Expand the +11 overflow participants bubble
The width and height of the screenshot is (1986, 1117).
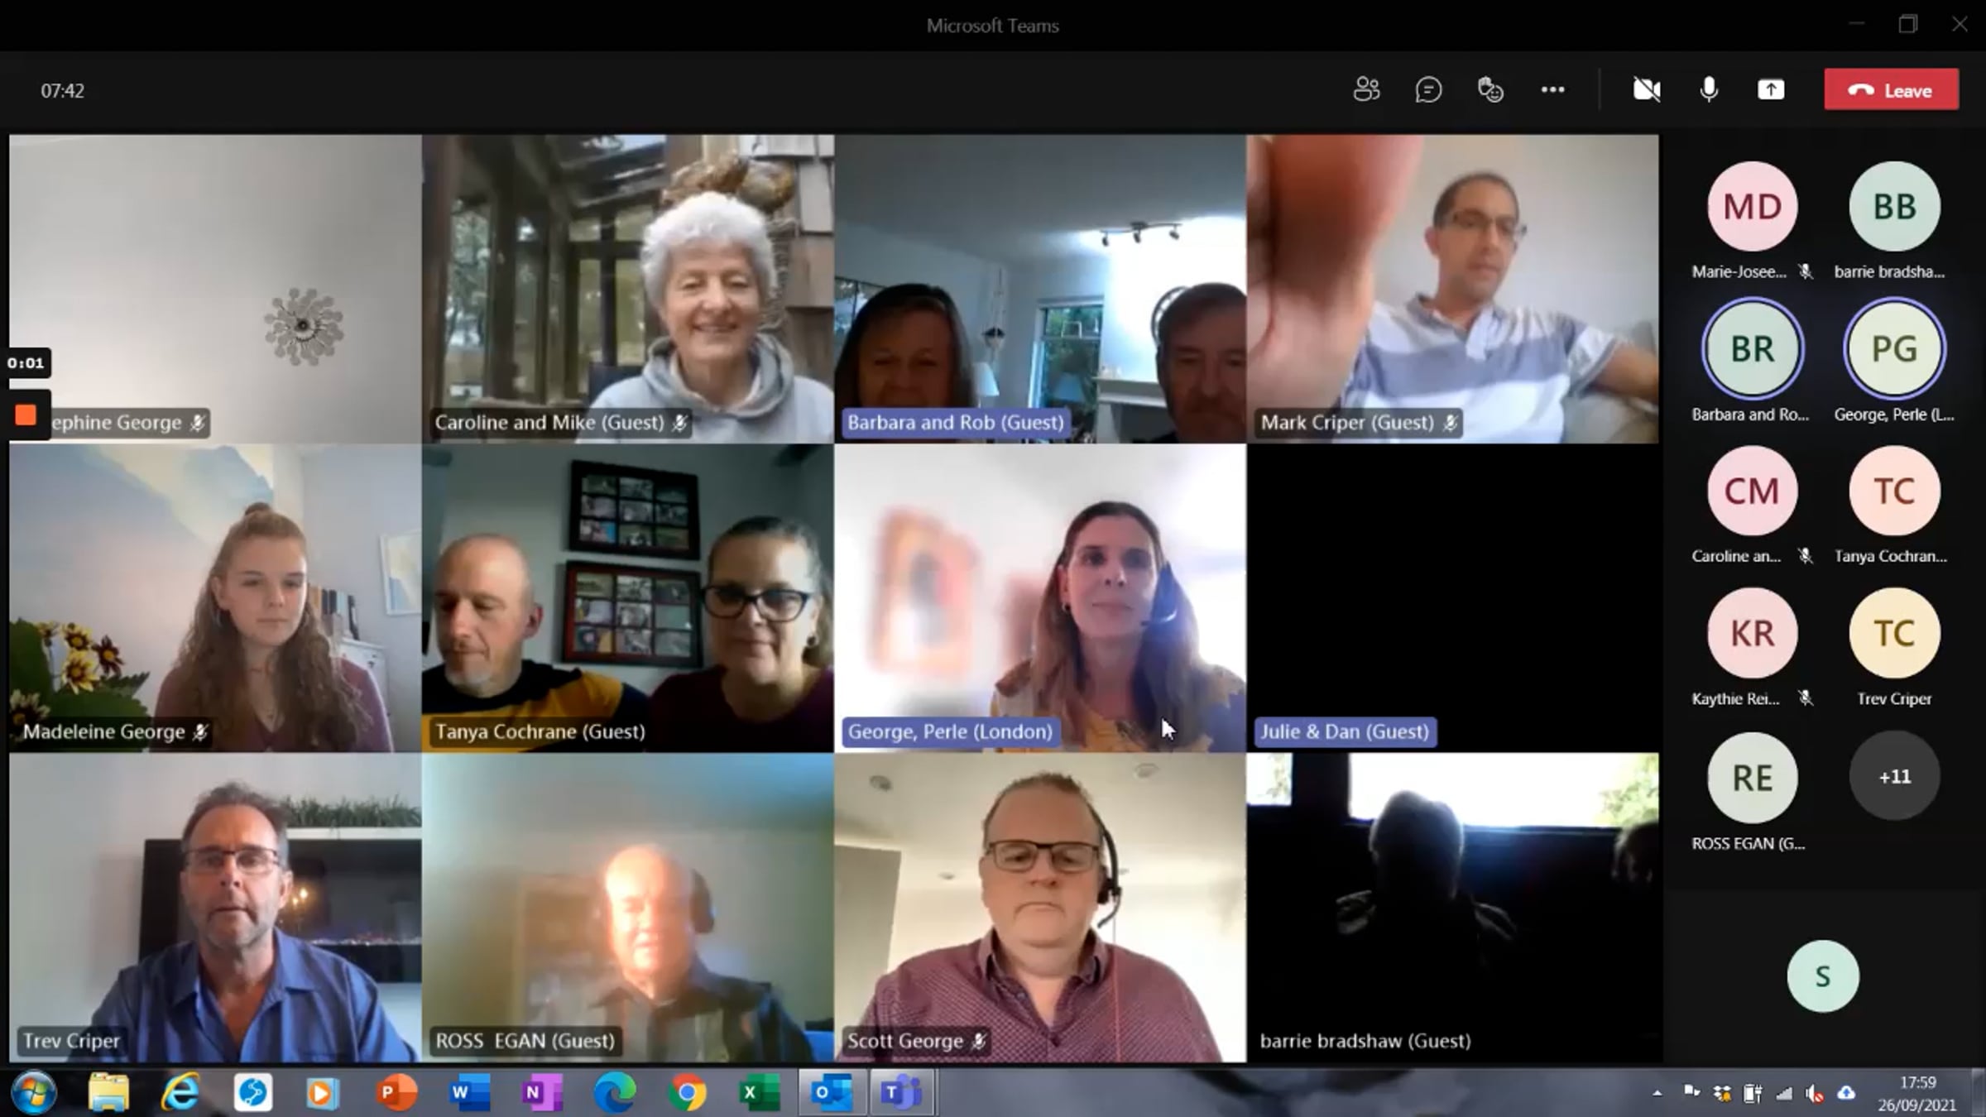pyautogui.click(x=1894, y=776)
